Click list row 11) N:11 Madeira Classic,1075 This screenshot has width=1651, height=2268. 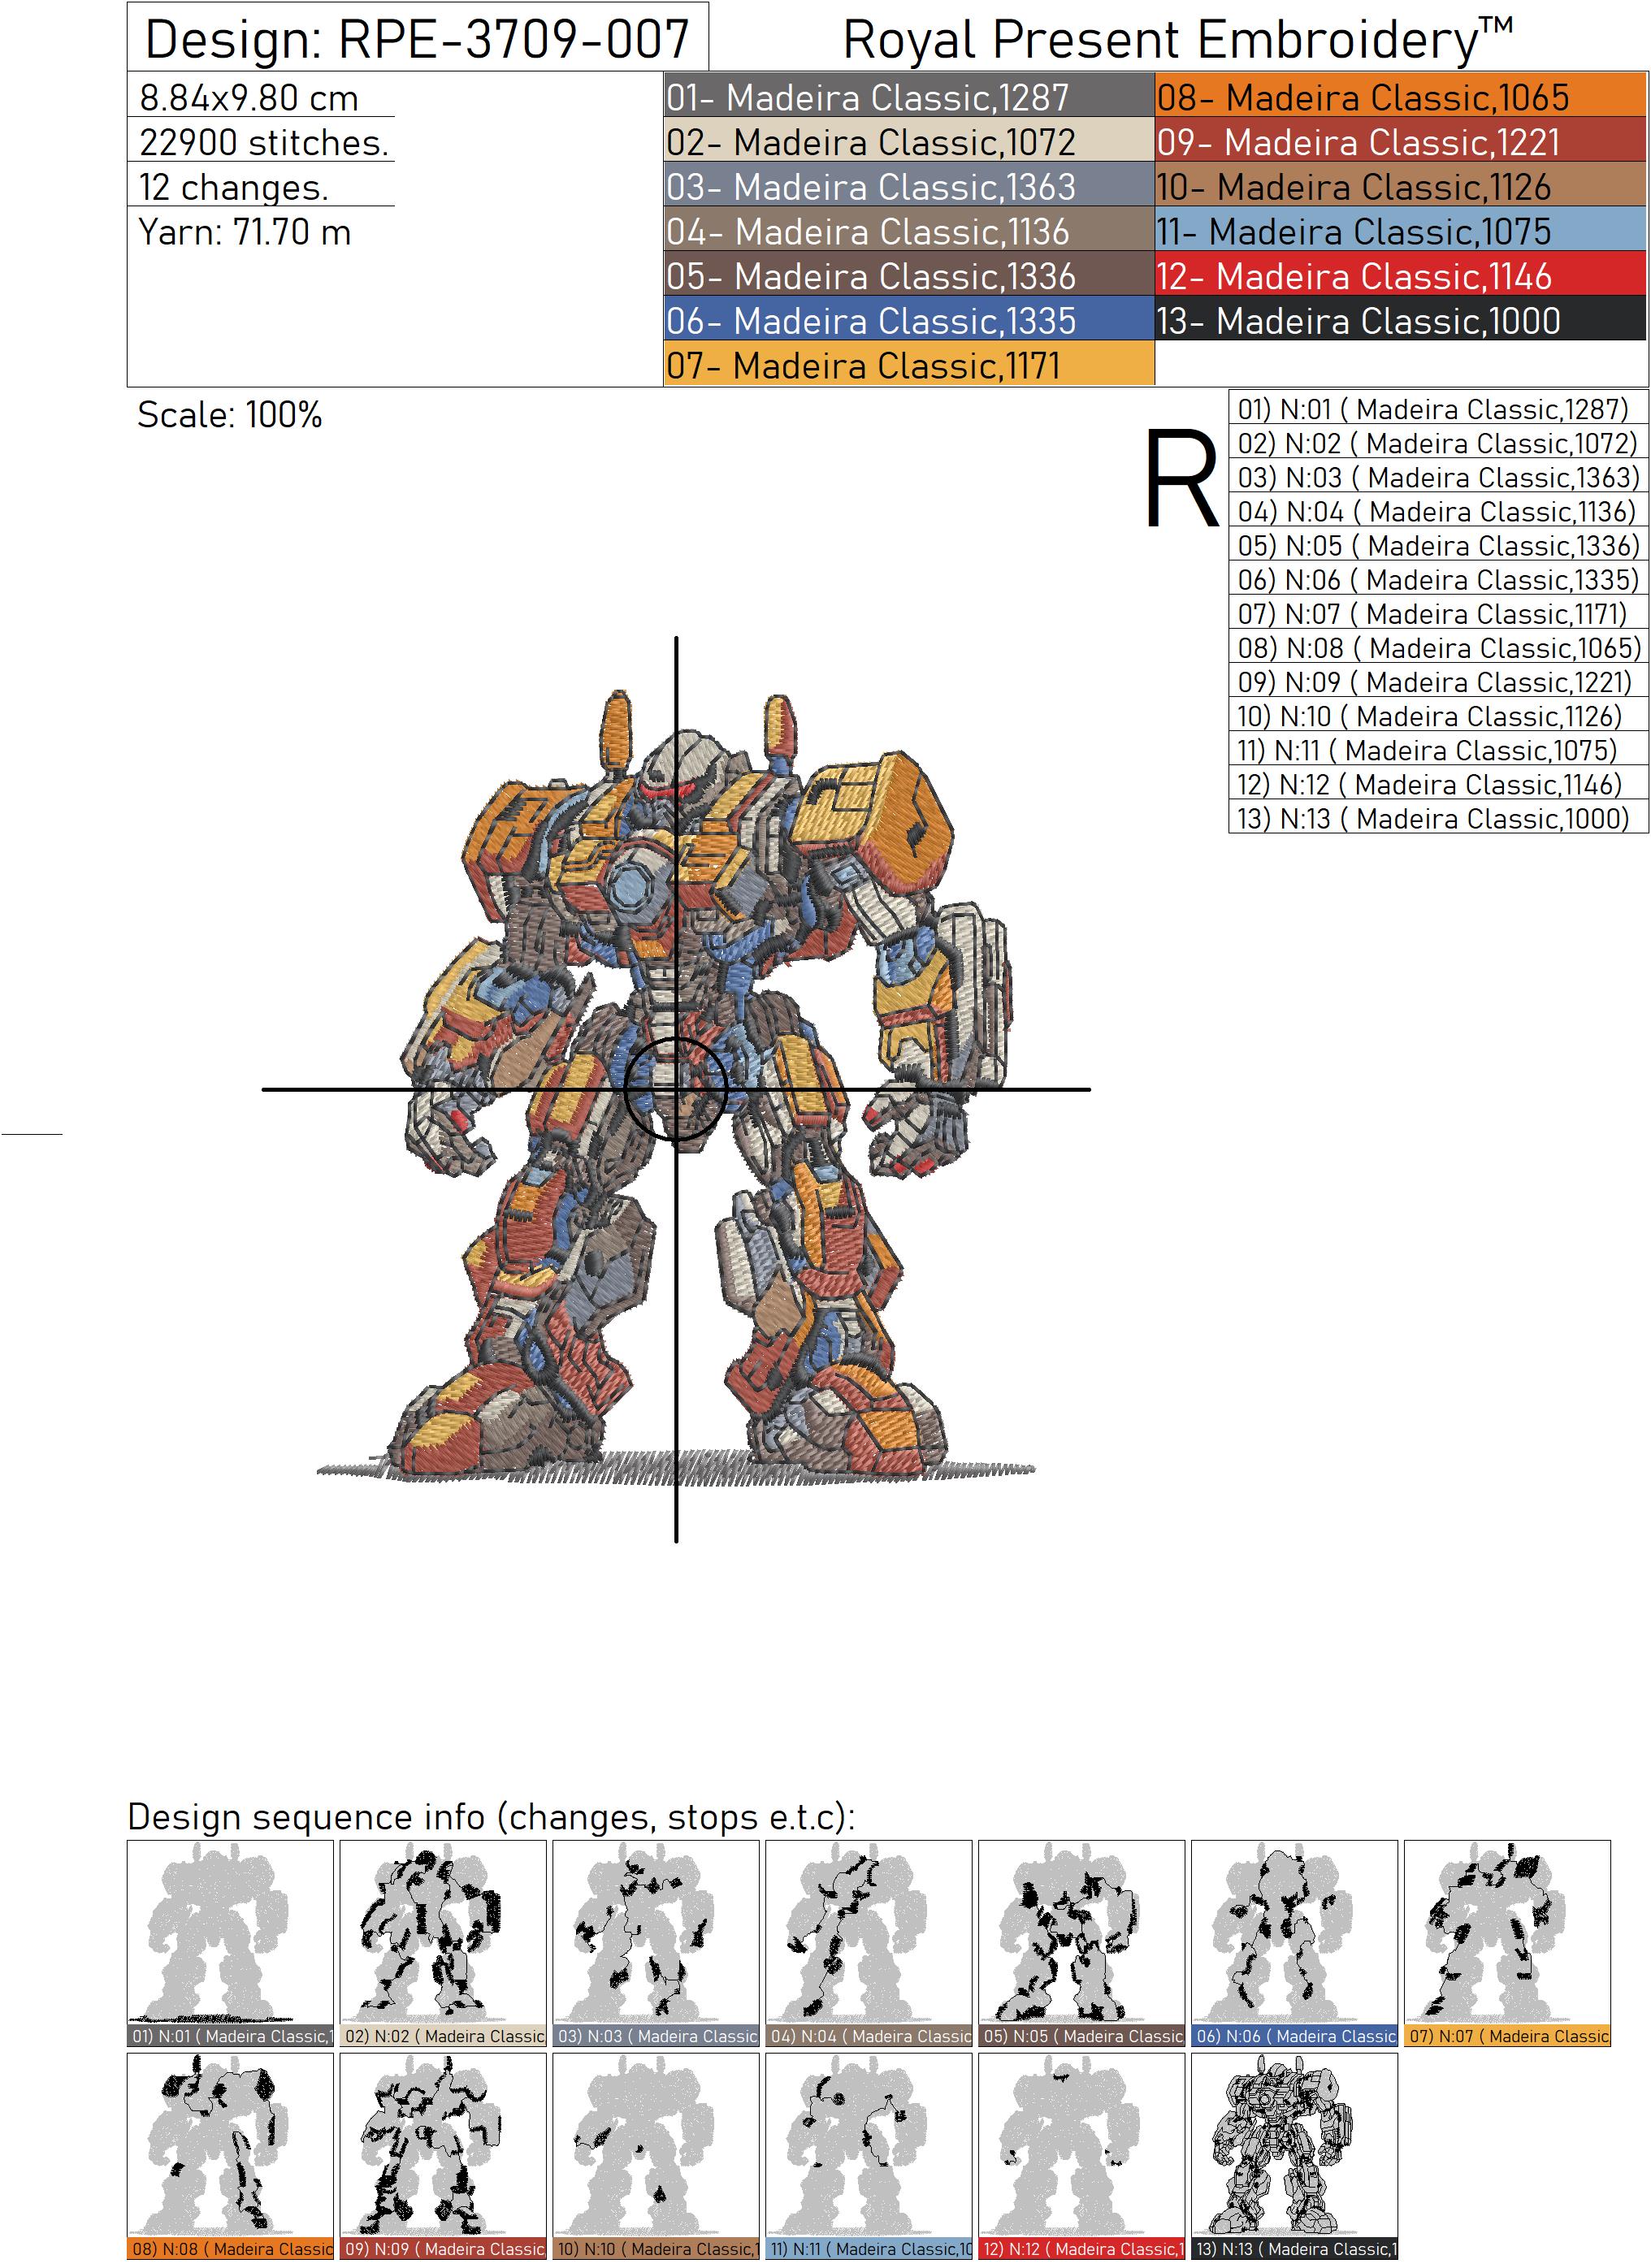(1438, 750)
